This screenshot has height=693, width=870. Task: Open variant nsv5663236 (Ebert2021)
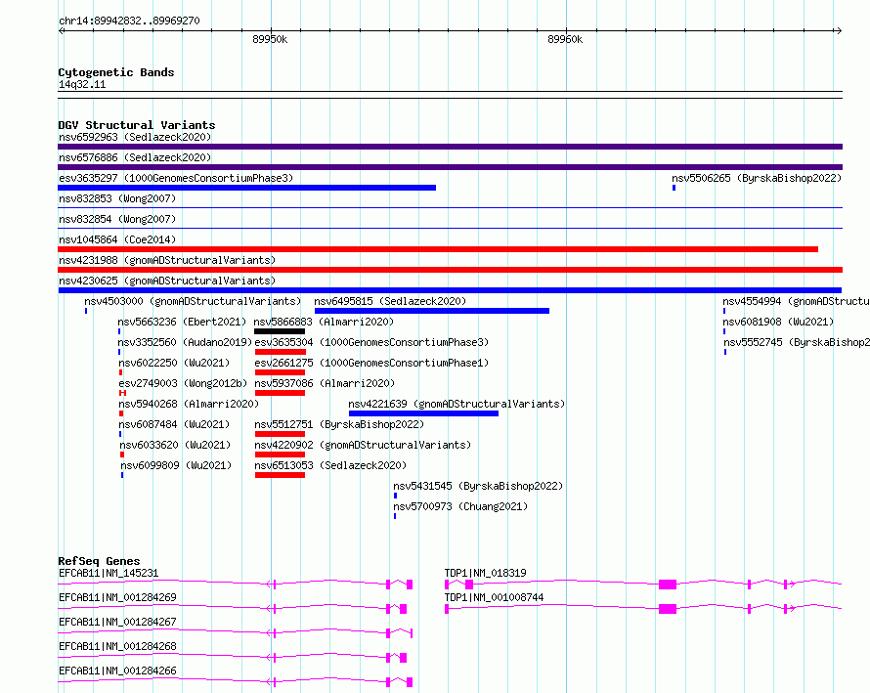tap(182, 322)
